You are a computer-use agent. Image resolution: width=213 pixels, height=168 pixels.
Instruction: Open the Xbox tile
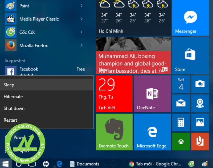point(181,141)
